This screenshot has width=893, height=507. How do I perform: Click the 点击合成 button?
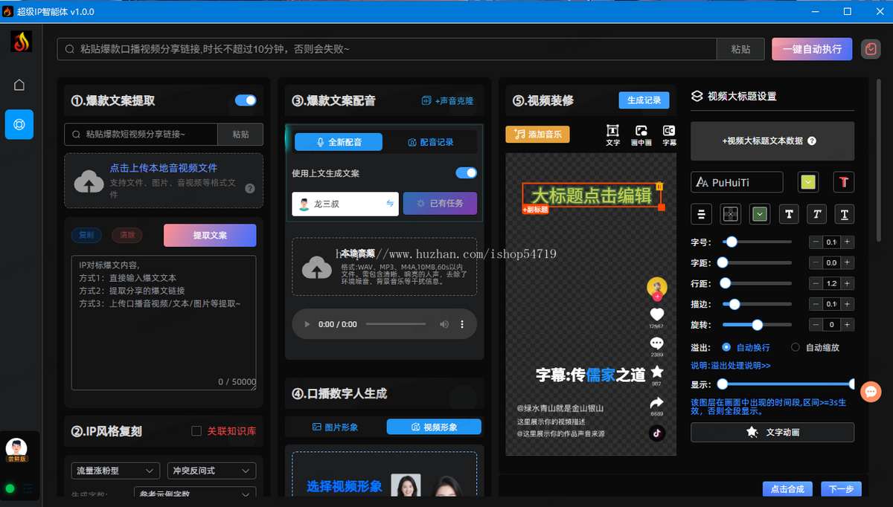coord(787,489)
